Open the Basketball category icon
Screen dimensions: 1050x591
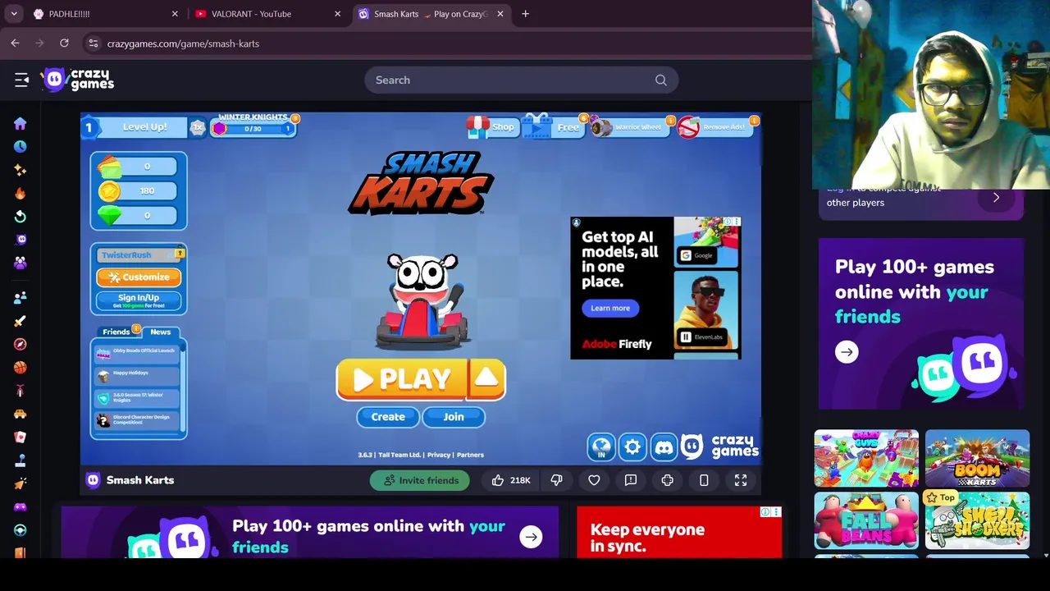(21, 368)
